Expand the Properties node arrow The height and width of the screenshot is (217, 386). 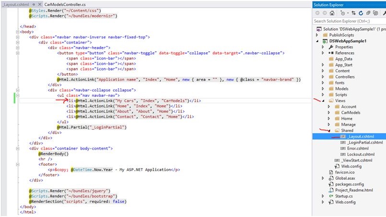click(x=323, y=47)
